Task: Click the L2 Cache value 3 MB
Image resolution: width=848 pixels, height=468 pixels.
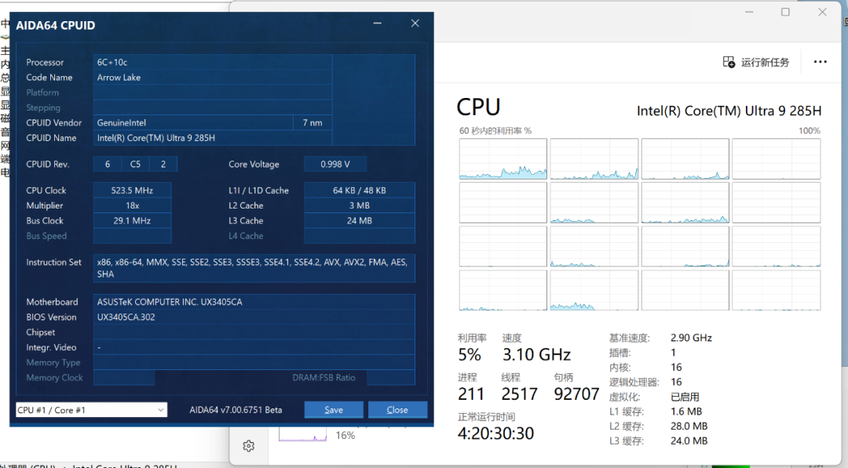Action: [360, 205]
